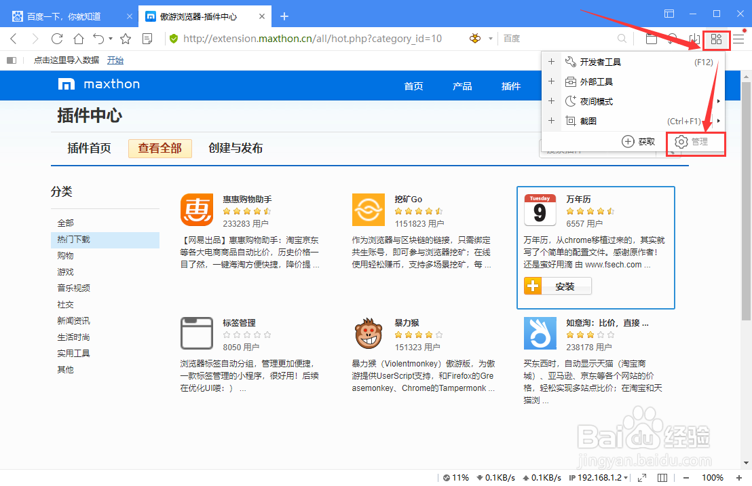
Task: Open the 标签管理 extension icon
Action: click(197, 333)
